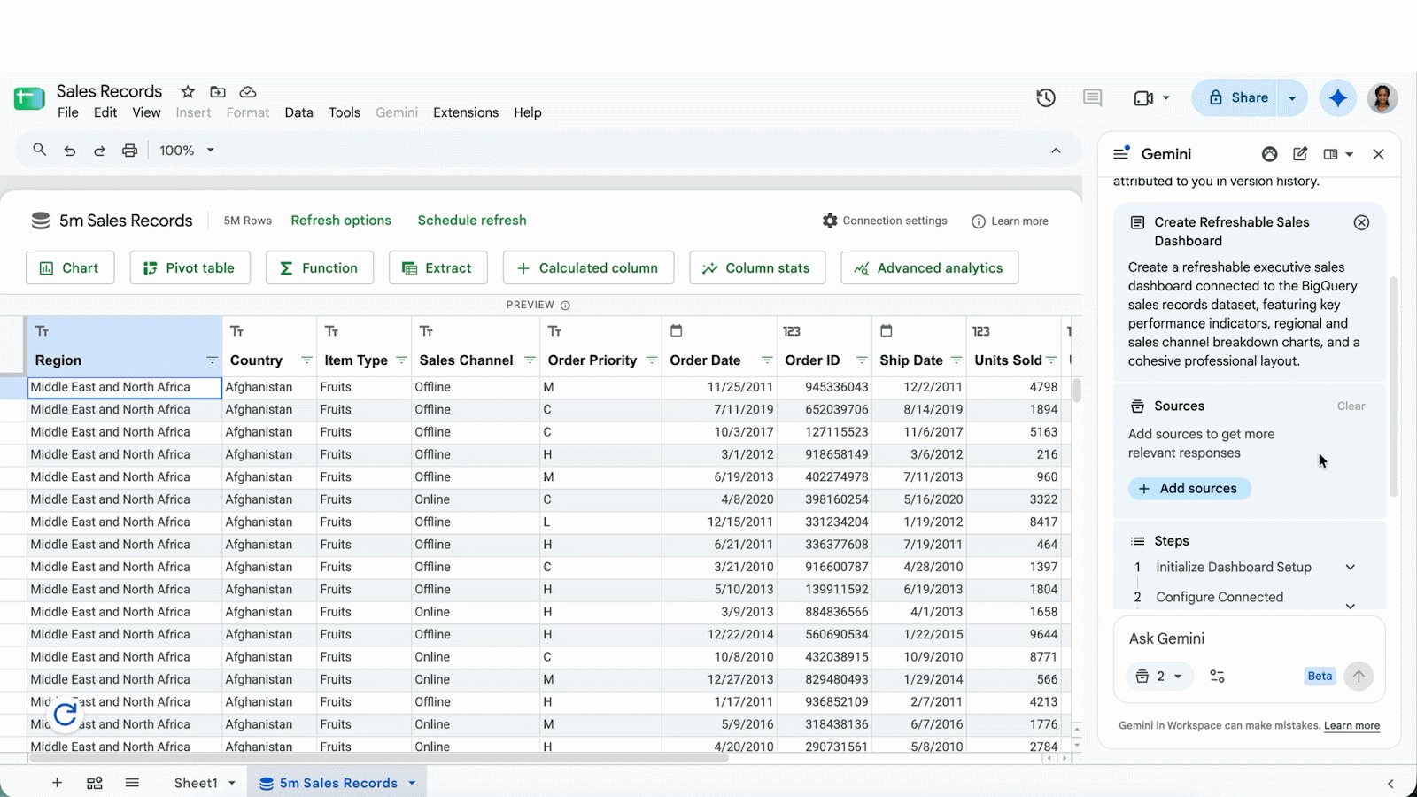Open the Region column filter
The width and height of the screenshot is (1417, 797).
[x=212, y=360]
